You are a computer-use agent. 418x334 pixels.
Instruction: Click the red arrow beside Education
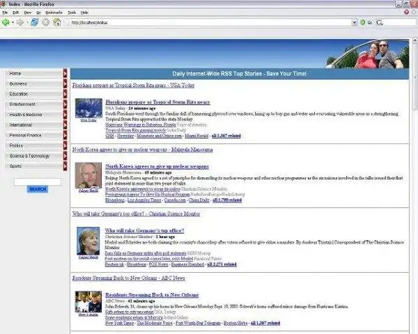click(65, 94)
